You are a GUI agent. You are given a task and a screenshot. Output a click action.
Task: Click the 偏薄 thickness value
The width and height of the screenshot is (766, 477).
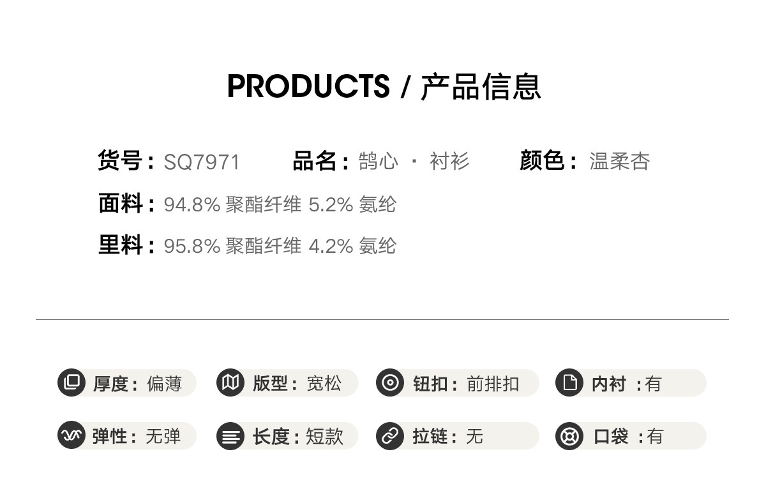point(165,384)
